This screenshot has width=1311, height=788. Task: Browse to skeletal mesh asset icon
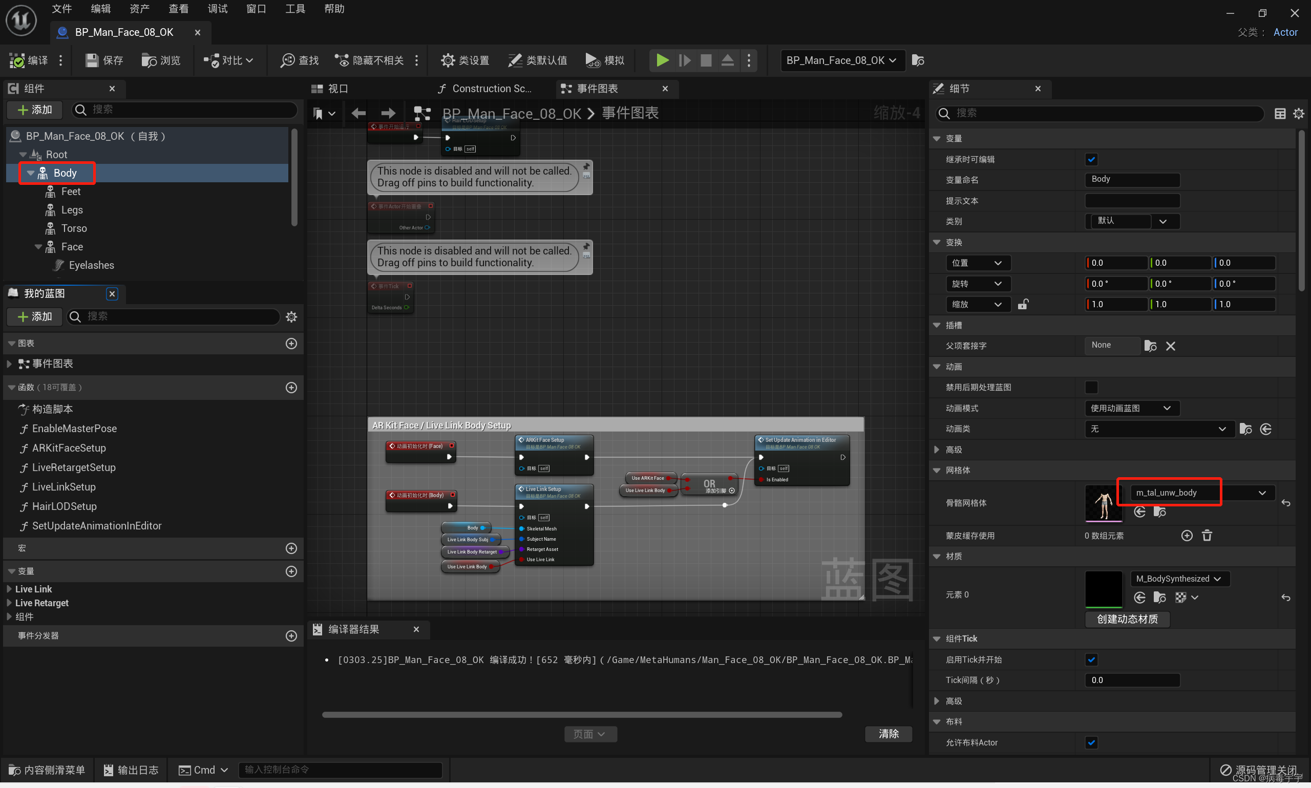[1159, 512]
